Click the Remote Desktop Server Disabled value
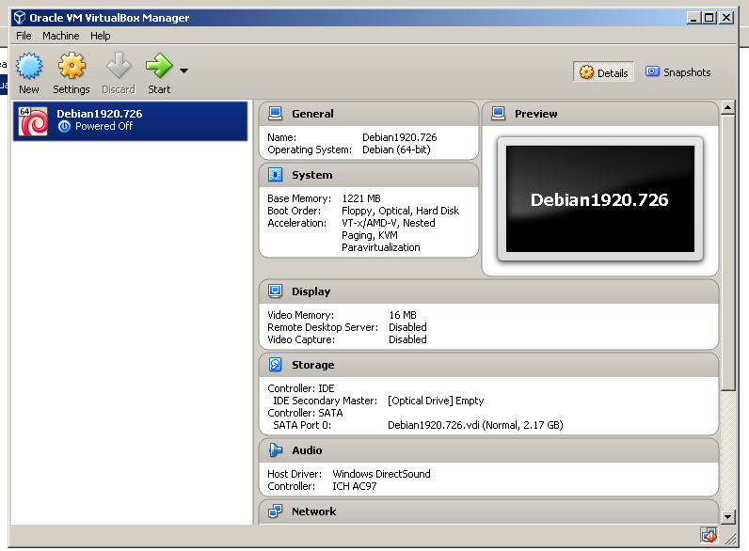Image resolution: width=749 pixels, height=551 pixels. click(x=407, y=327)
